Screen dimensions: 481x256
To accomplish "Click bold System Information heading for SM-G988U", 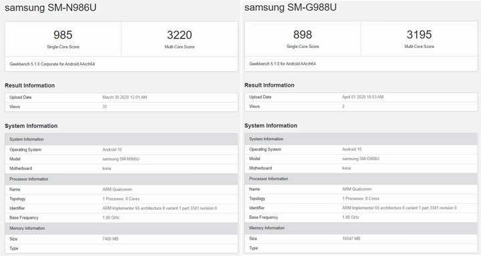I will click(x=271, y=125).
